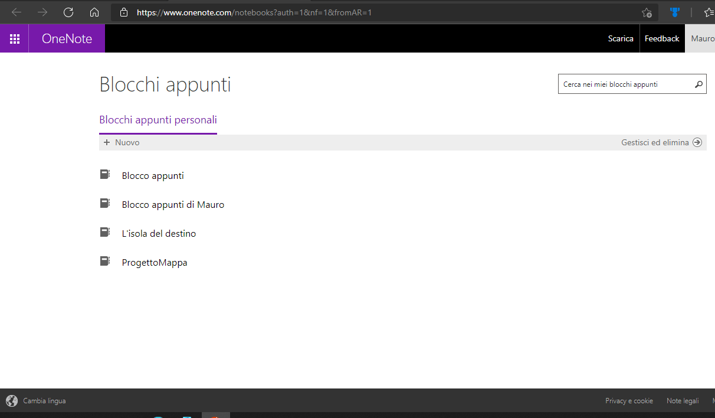Select the Blocchi appunti personali tab
The width and height of the screenshot is (715, 418).
pos(158,120)
